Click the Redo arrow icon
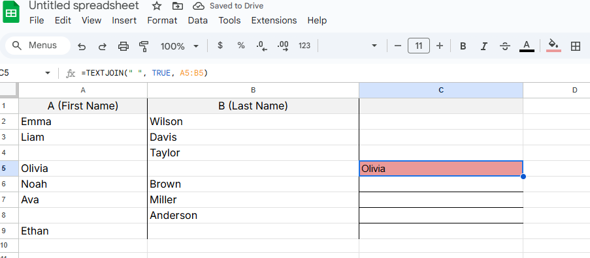The height and width of the screenshot is (258, 590). click(x=103, y=46)
